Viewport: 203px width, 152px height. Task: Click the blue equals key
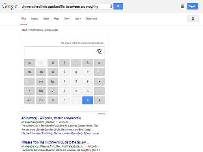click(88, 100)
